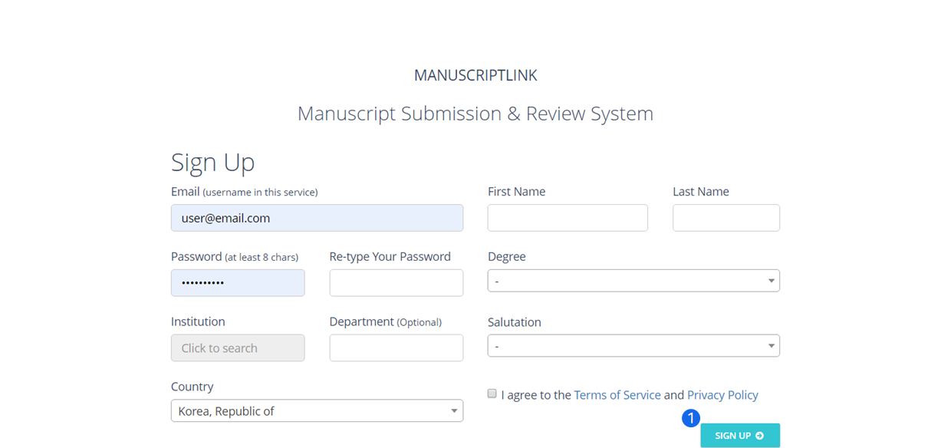Image resolution: width=951 pixels, height=448 pixels.
Task: Open the Privacy Policy link
Action: tap(722, 395)
